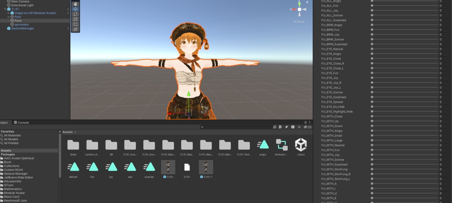The height and width of the screenshot is (203, 452).
Task: Open the angry animation clip asset
Action: tap(263, 144)
